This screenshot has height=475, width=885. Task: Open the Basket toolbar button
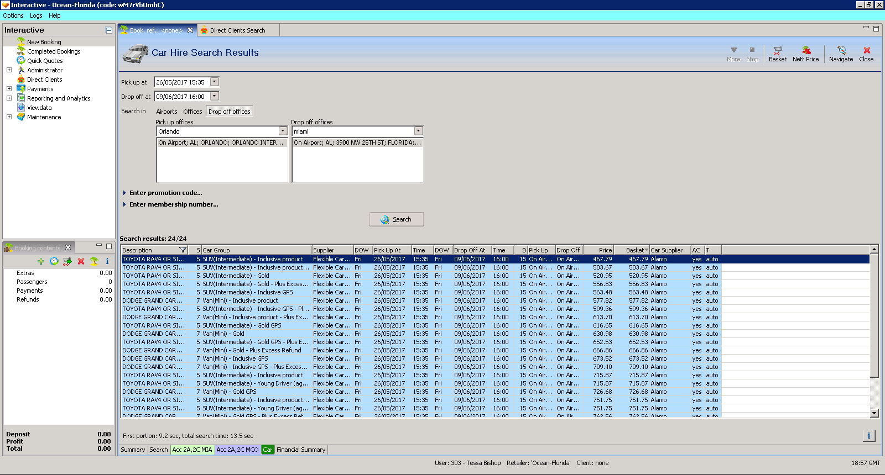coord(777,54)
